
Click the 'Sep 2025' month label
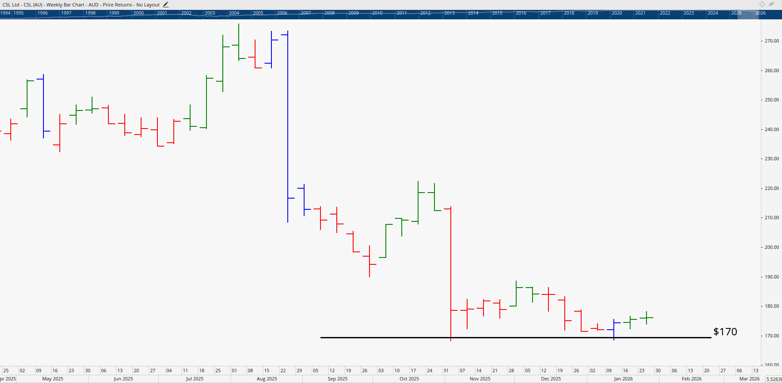tap(338, 379)
